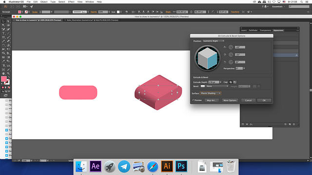Click the Extrude Depth value field
This screenshot has height=175, width=312.
coord(214,82)
